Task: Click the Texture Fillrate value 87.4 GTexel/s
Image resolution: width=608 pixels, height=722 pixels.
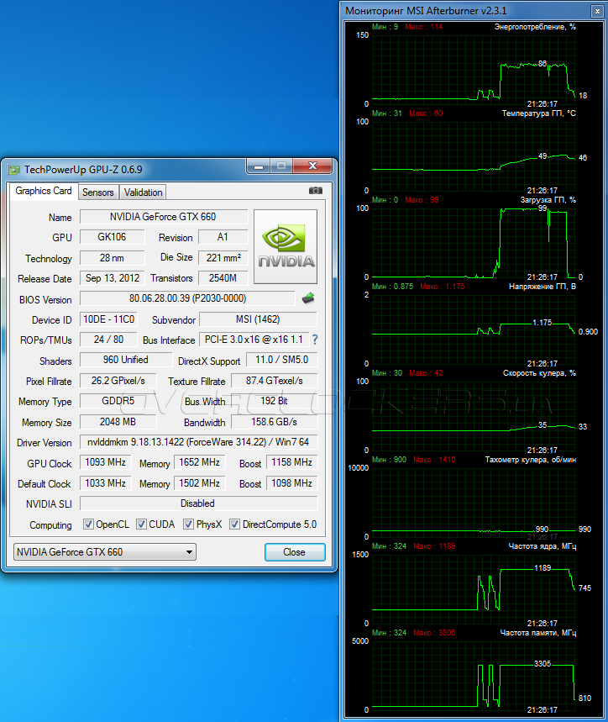Action: click(274, 381)
